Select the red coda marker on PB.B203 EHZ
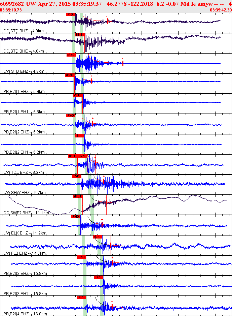This screenshot has height=316, width=232. pyautogui.click(x=113, y=262)
